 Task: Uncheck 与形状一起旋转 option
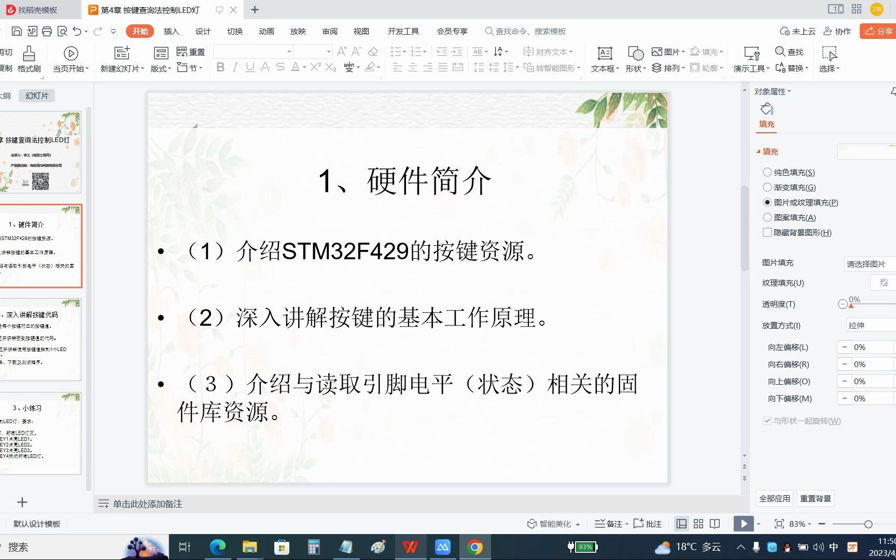(x=767, y=421)
